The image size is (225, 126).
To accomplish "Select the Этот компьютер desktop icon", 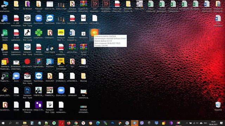I will (x=5, y=4).
